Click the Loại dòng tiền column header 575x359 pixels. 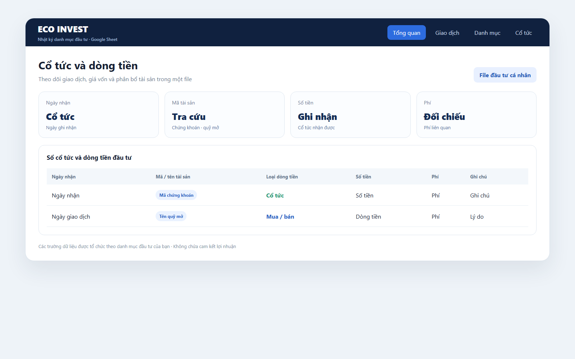pos(282,177)
